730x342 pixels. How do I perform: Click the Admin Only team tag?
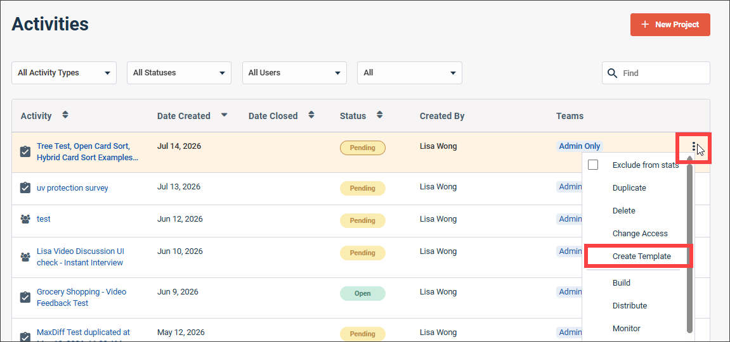pos(579,146)
